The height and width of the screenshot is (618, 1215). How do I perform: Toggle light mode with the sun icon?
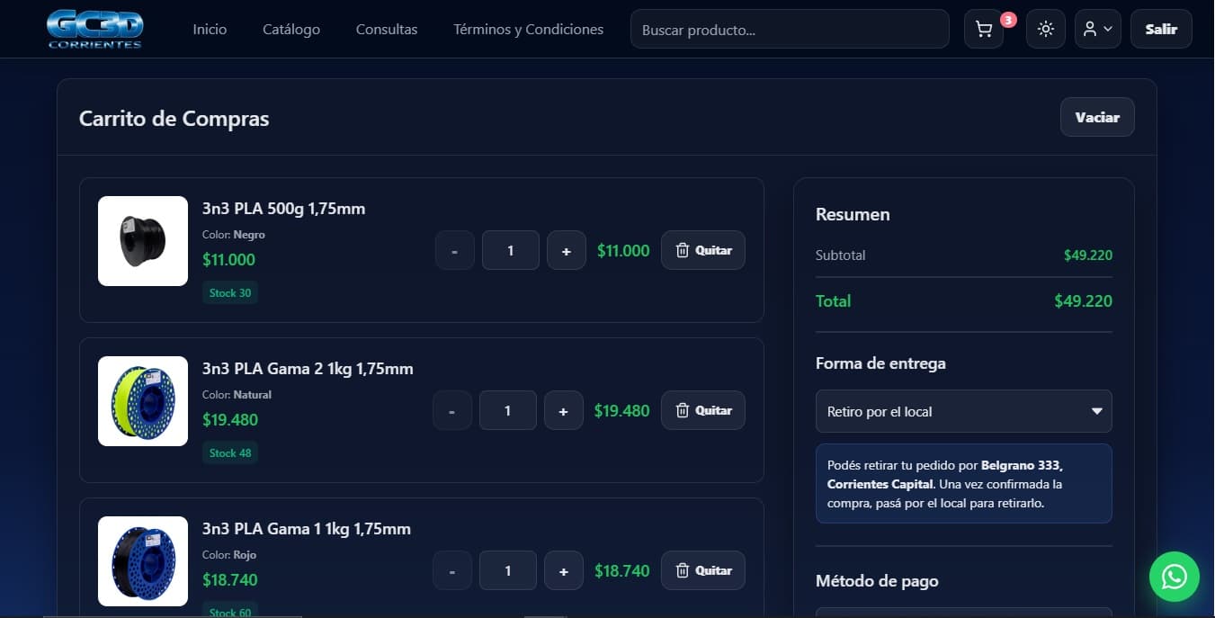point(1045,29)
